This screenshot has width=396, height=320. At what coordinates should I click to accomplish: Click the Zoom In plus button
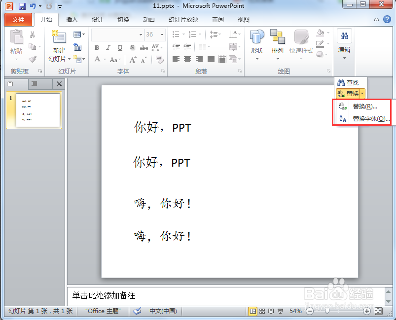coord(367,311)
